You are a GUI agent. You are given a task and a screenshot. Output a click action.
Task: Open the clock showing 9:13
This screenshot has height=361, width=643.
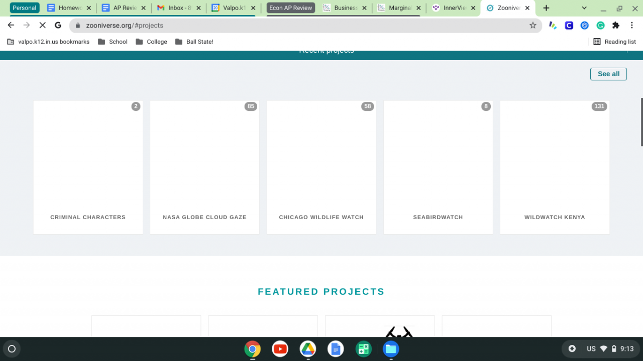tap(627, 349)
